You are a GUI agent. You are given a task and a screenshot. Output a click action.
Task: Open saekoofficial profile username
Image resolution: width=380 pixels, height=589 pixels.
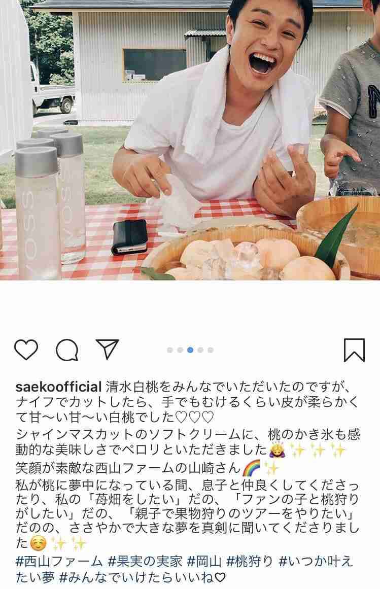(58, 387)
